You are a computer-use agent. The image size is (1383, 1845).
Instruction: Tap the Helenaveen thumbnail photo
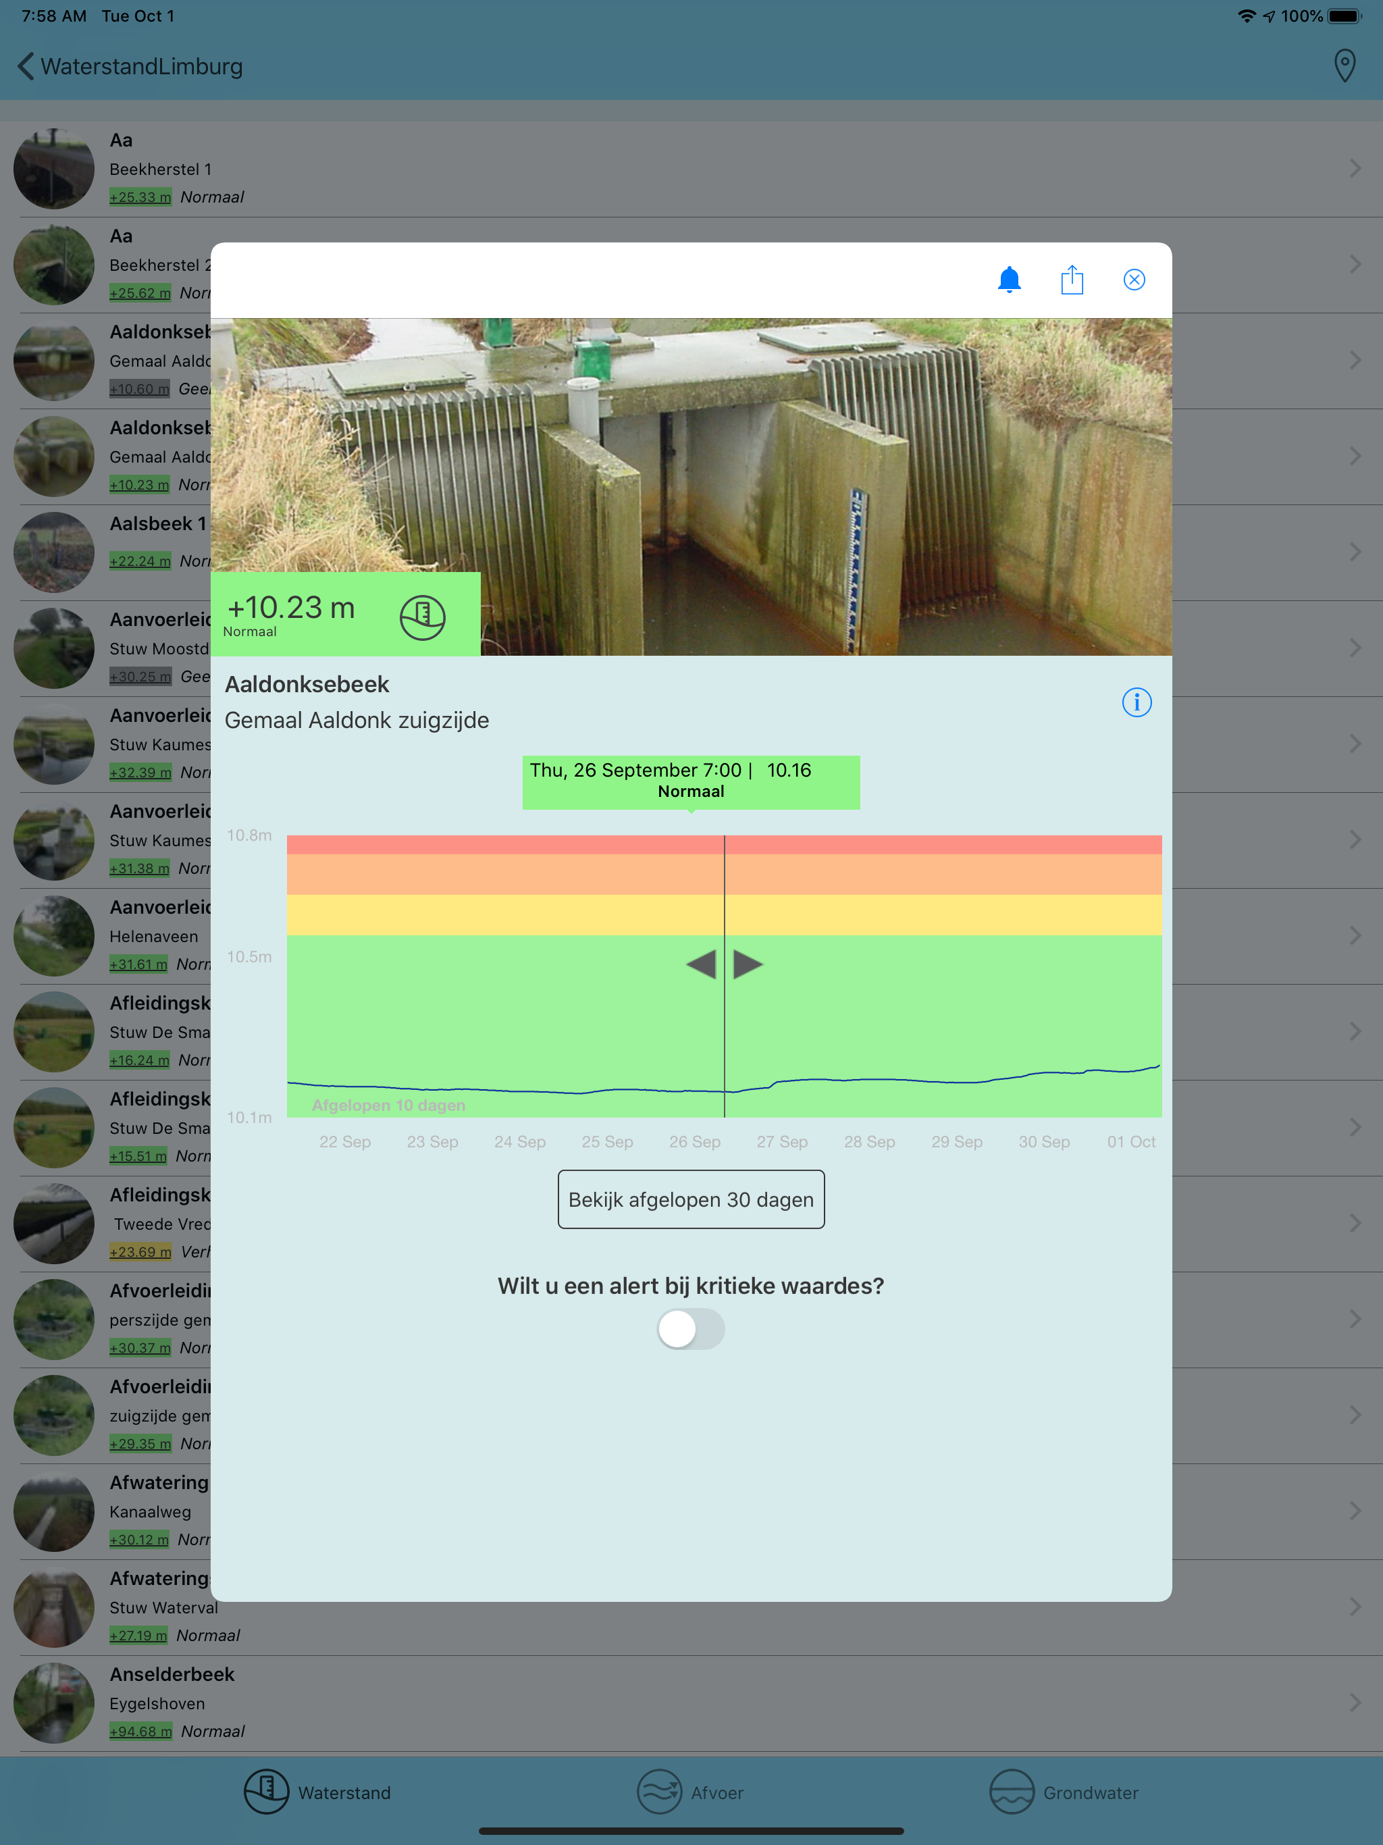[x=54, y=936]
